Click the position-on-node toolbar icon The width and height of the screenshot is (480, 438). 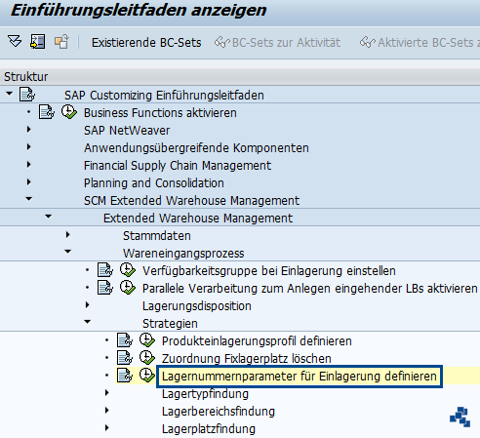tap(37, 42)
